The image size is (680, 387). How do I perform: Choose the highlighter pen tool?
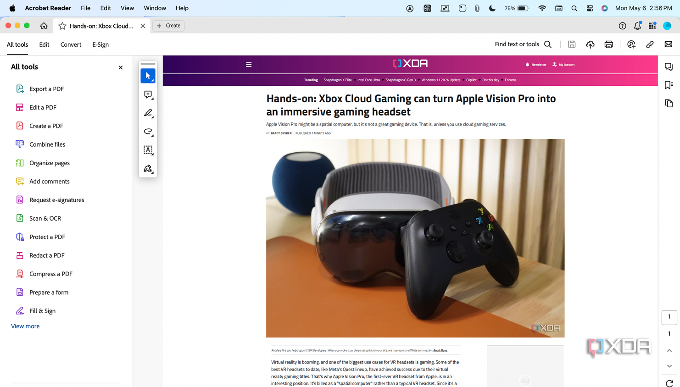click(148, 113)
